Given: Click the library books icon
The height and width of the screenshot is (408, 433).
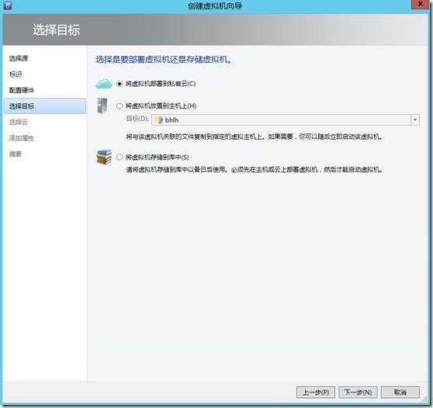Looking at the screenshot, I should point(104,157).
